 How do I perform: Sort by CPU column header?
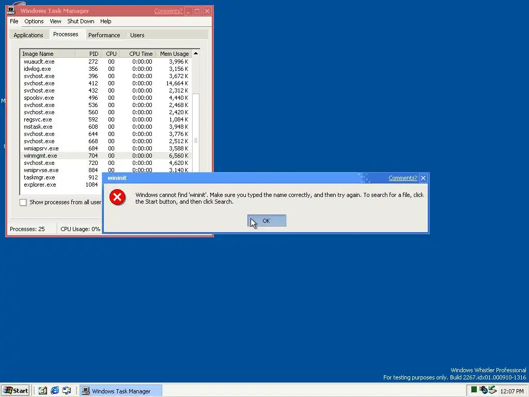[110, 54]
